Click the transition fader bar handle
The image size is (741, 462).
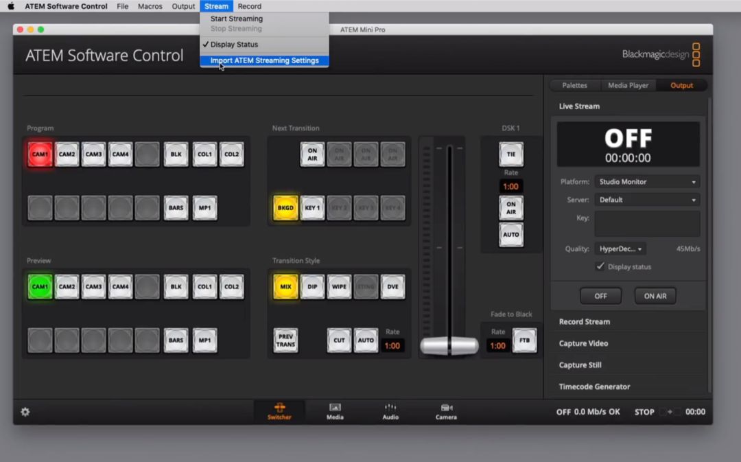[449, 346]
